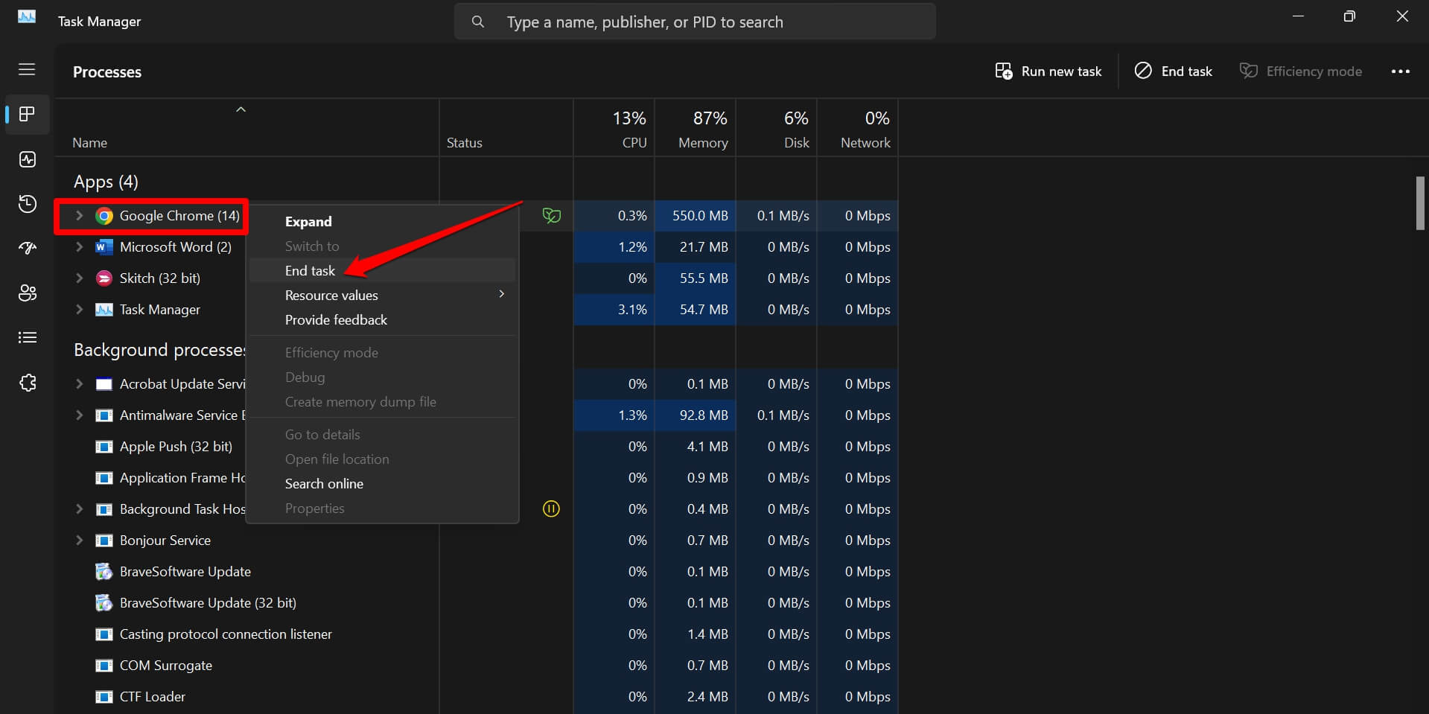This screenshot has width=1429, height=714.
Task: Sort by the Name column header
Action: [246, 128]
